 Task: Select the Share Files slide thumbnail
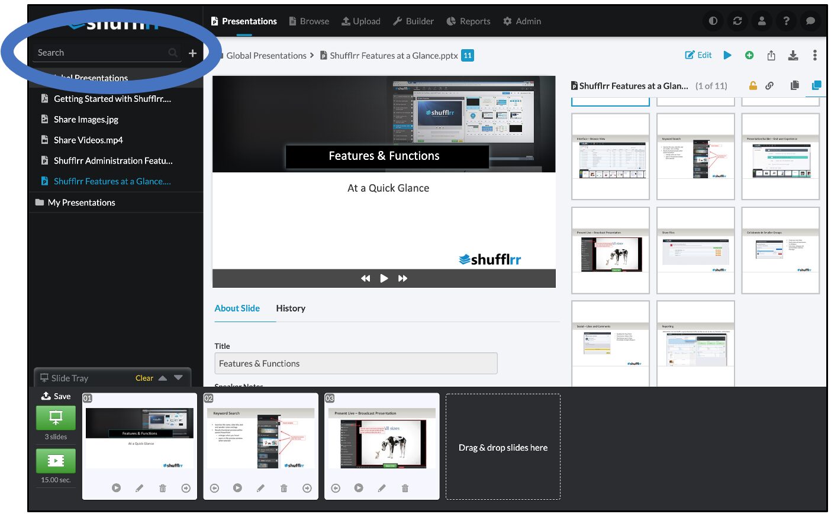point(695,250)
